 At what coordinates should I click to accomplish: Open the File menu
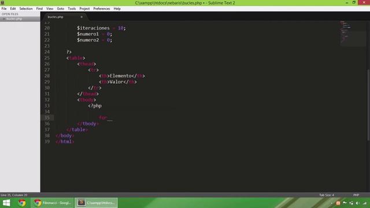[4, 9]
